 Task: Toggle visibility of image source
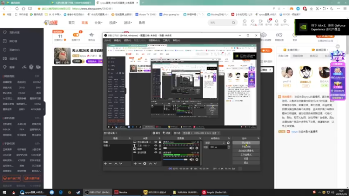tap(156, 149)
